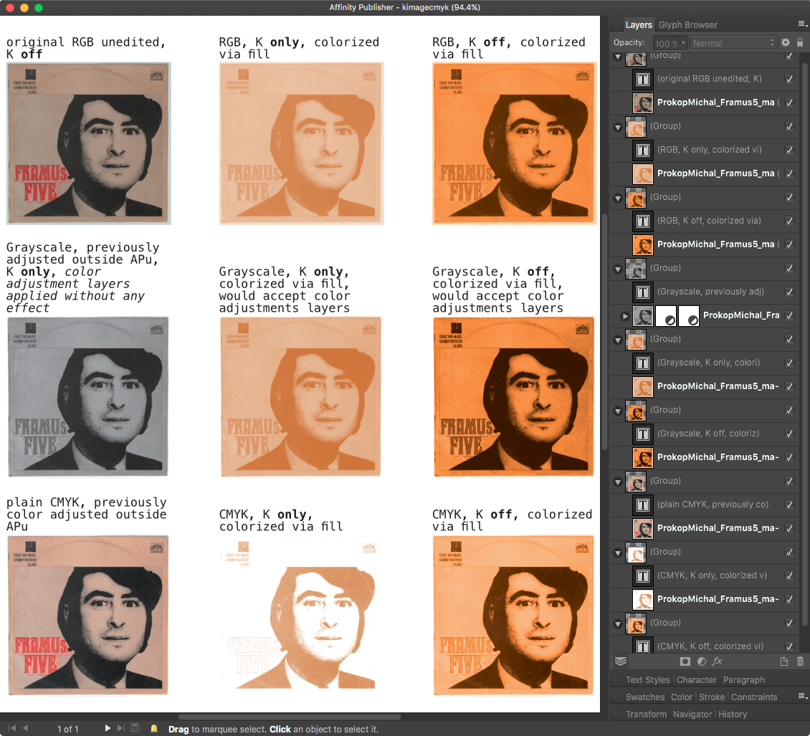
Task: Open the Color panel tab
Action: 682,697
